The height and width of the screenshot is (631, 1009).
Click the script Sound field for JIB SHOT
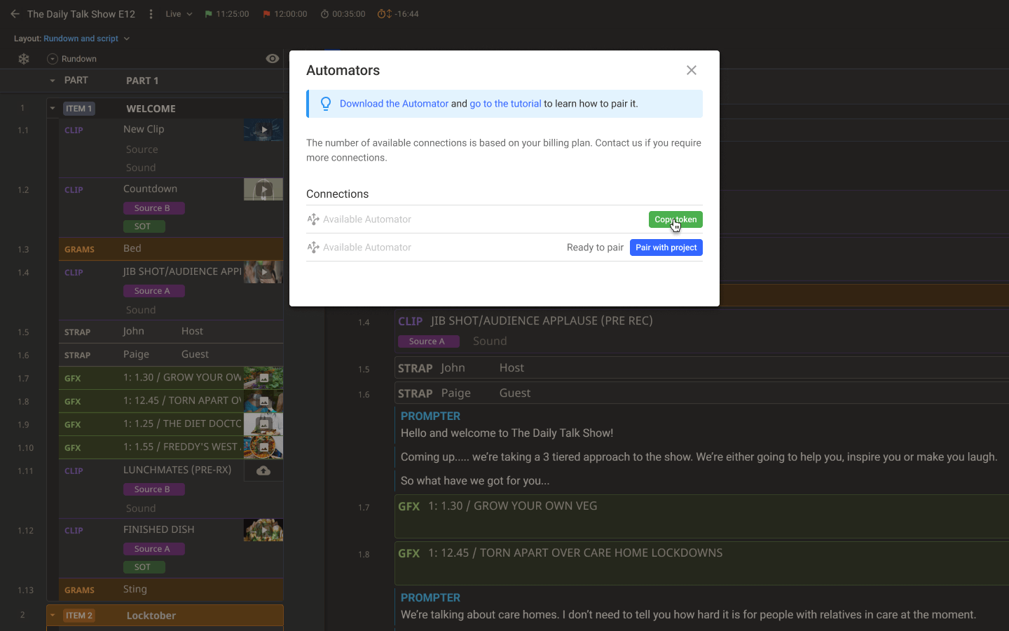pos(490,341)
